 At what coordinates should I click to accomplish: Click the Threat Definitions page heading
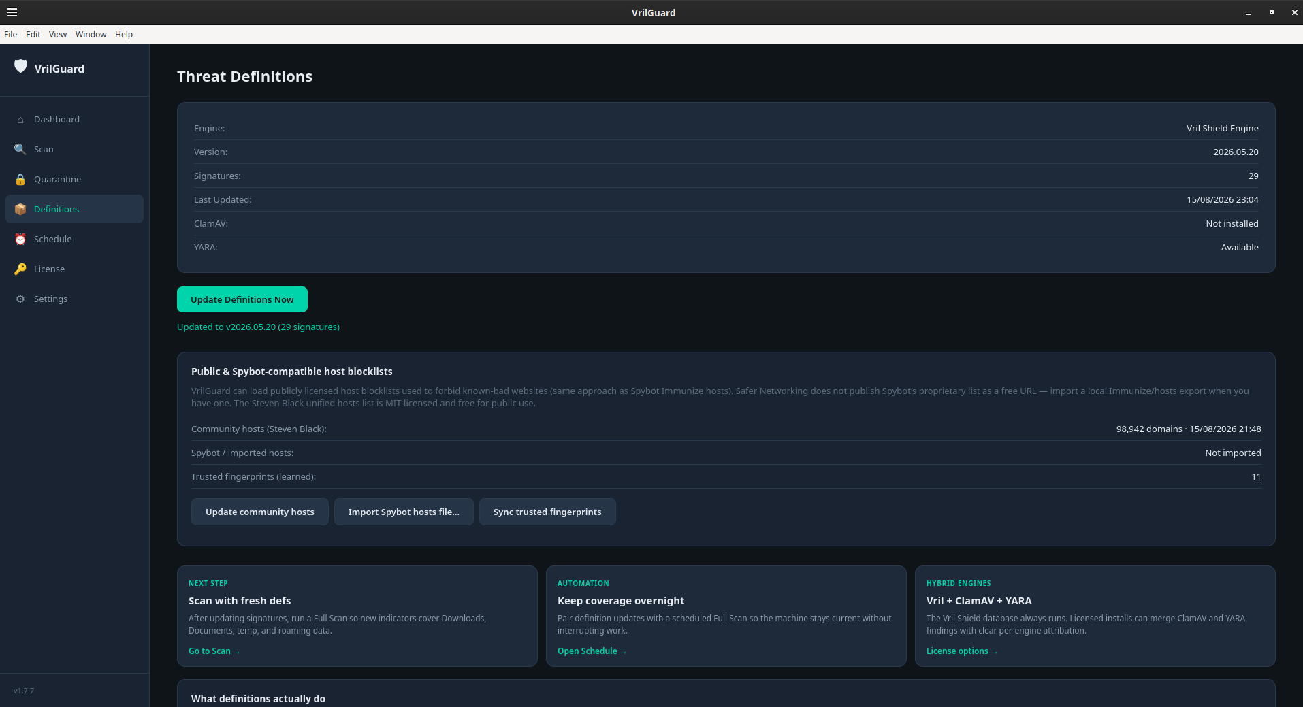coord(244,76)
